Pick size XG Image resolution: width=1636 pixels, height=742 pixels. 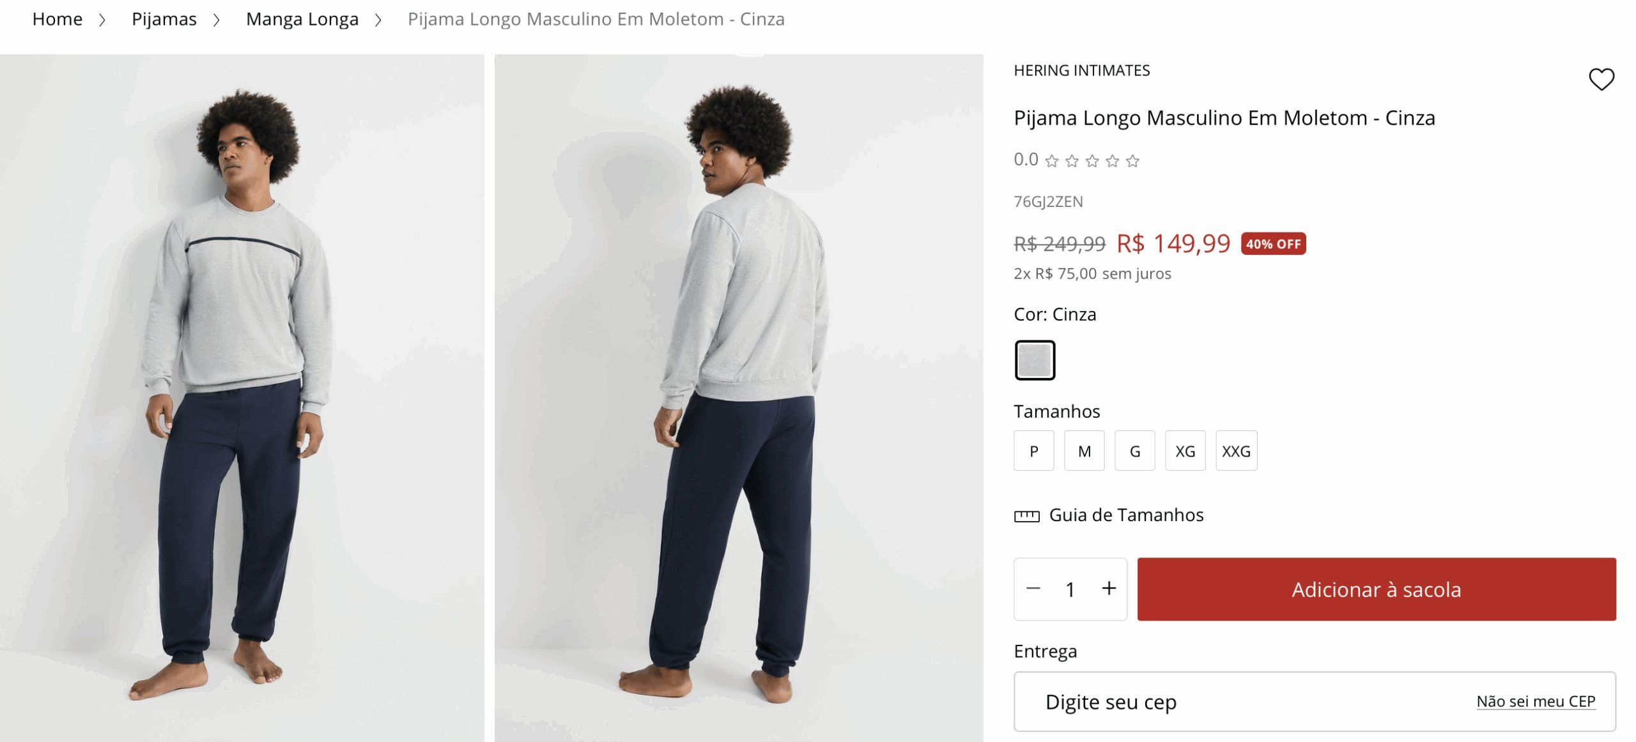tap(1185, 451)
